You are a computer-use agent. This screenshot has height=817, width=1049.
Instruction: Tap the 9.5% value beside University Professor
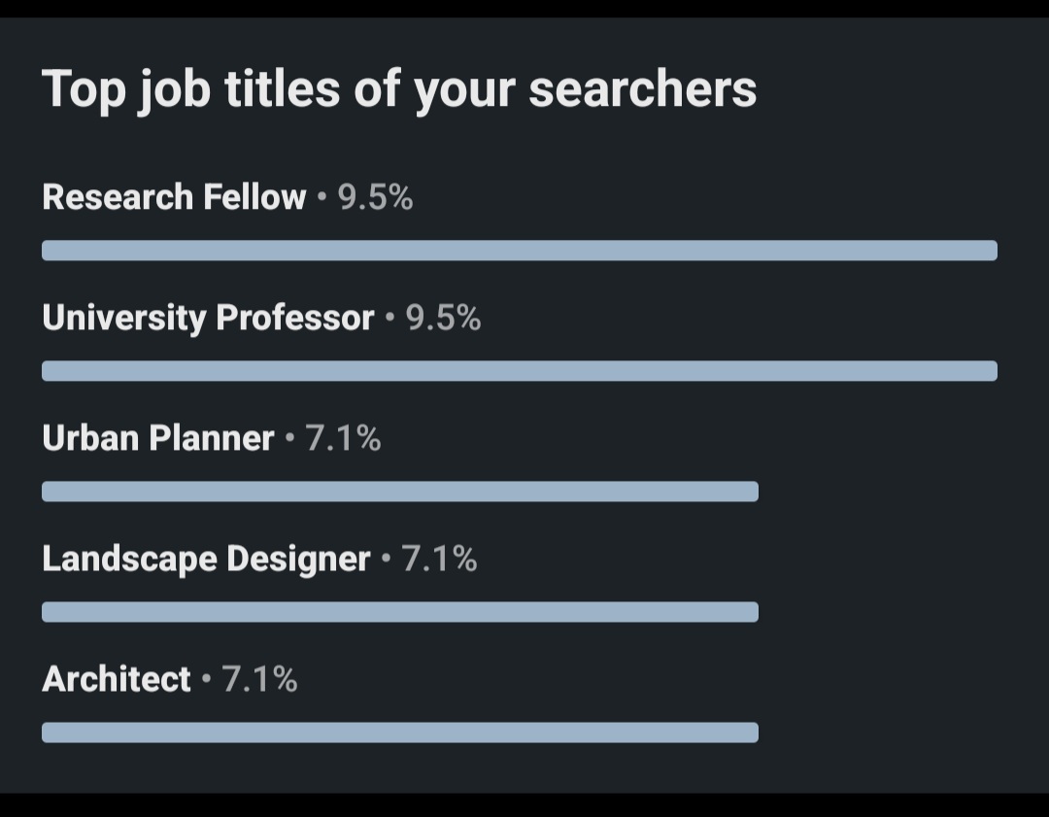443,318
